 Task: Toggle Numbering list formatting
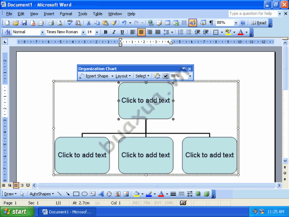(x=181, y=32)
